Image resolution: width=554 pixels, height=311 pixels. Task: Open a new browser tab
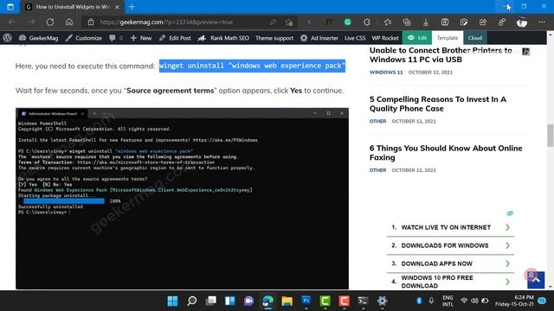(132, 7)
